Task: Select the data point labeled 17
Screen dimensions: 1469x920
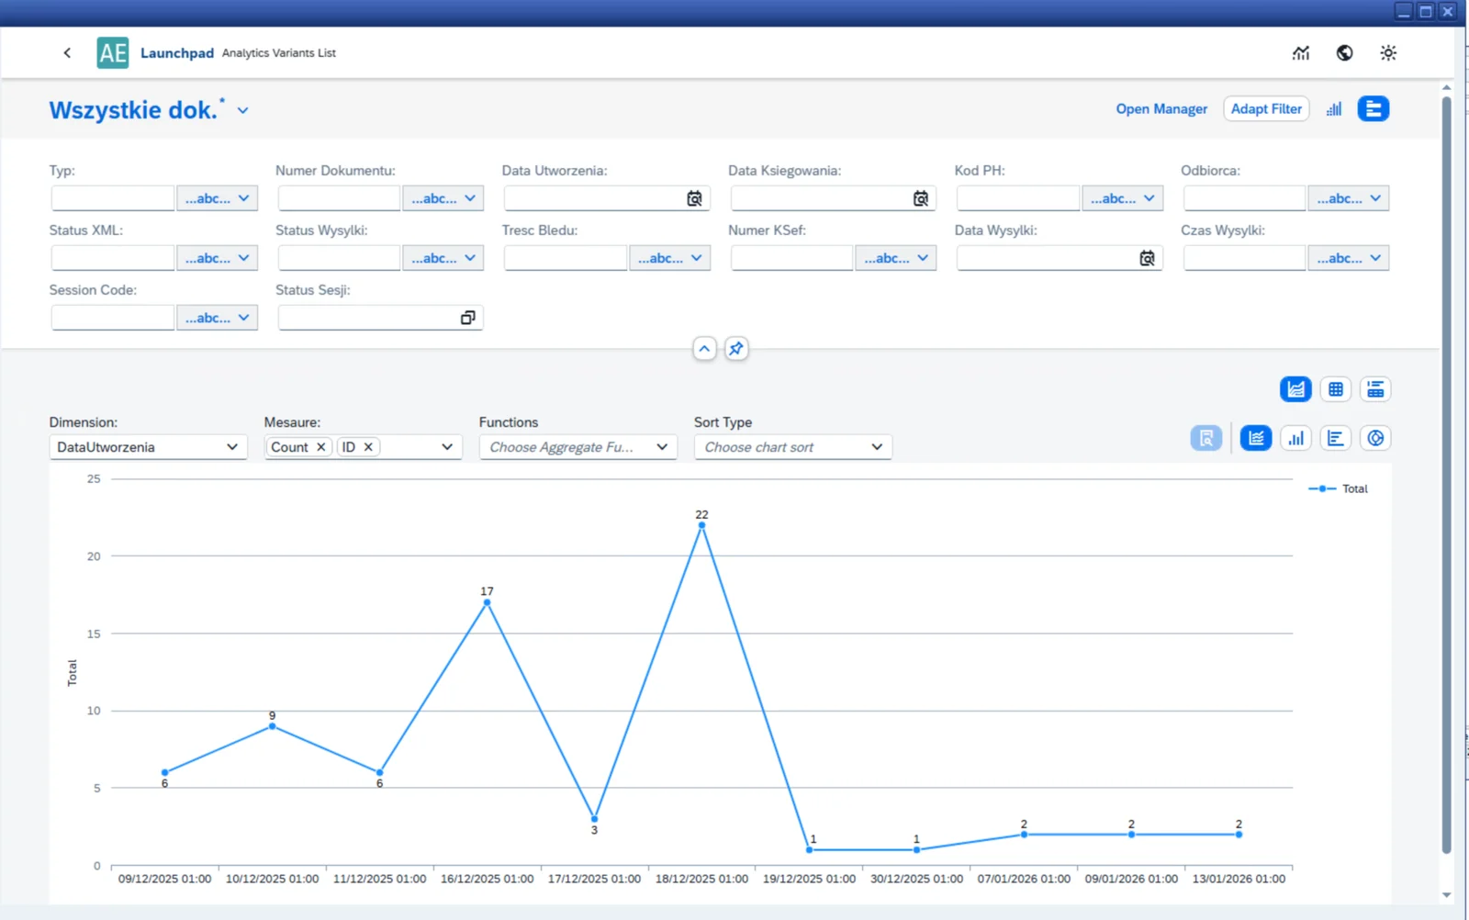Action: 487,602
